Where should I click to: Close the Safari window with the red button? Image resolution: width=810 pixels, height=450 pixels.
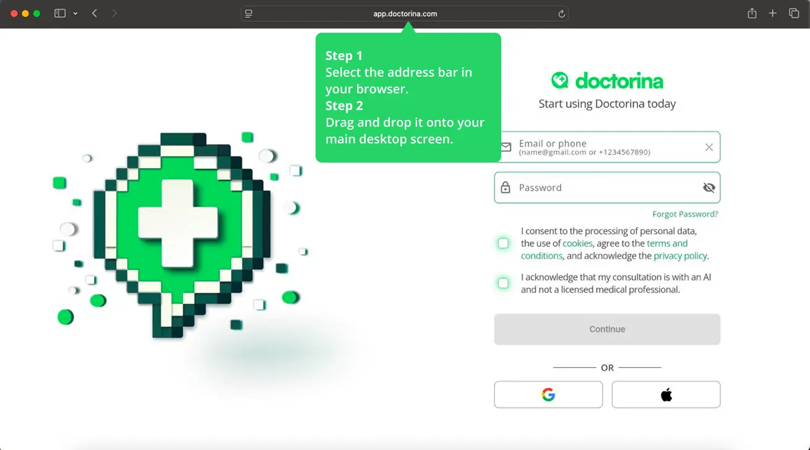(14, 14)
